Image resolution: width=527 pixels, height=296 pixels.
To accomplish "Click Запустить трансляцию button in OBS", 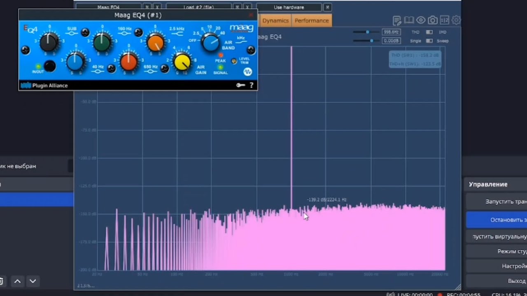I will pos(497,202).
